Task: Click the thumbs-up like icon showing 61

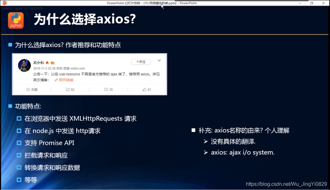Action: 144,90
